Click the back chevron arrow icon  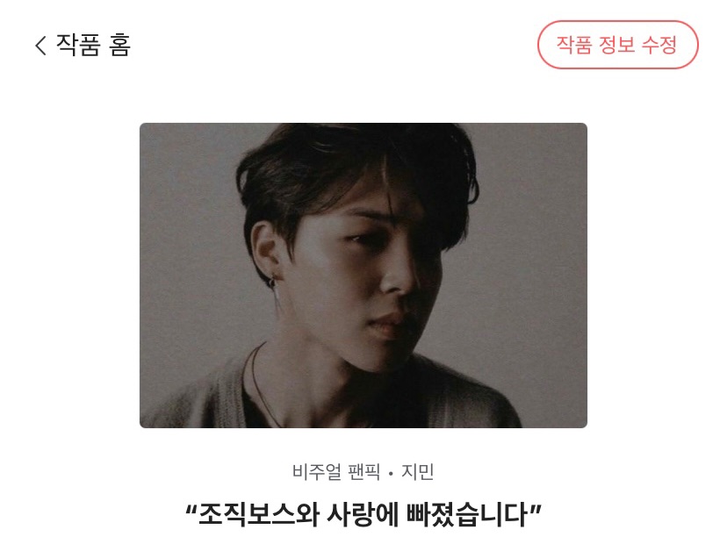[40, 46]
